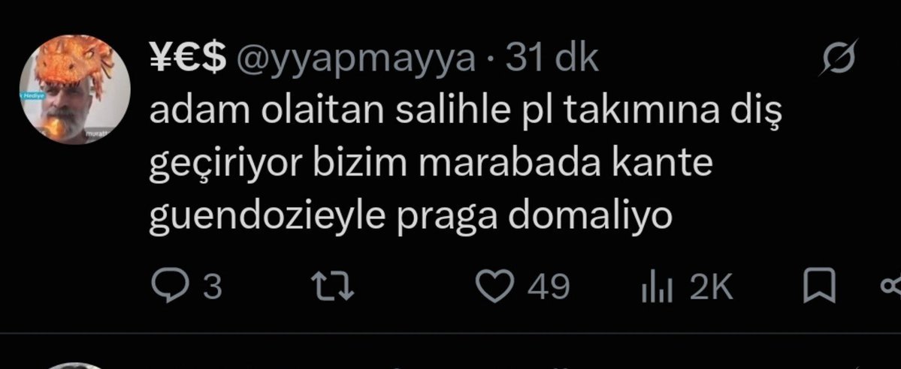Image resolution: width=901 pixels, height=369 pixels.
Task: Click the reply count number 3
Action: tap(213, 287)
